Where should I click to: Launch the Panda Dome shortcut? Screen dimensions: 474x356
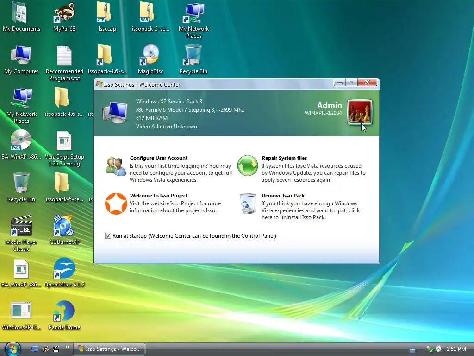(x=64, y=315)
